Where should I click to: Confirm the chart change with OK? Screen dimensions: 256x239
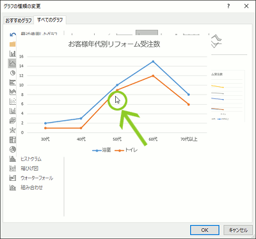[x=205, y=230]
